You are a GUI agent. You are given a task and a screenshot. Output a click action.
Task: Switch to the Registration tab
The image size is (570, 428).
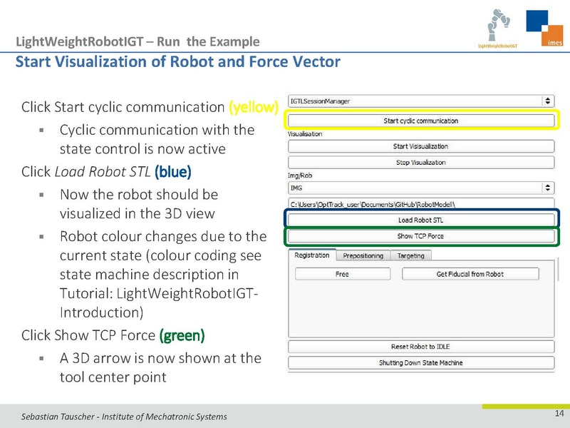312,255
